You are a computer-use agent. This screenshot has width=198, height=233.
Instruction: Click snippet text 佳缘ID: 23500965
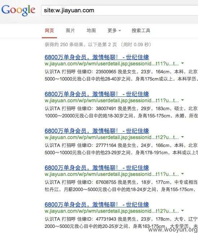tap(97, 72)
